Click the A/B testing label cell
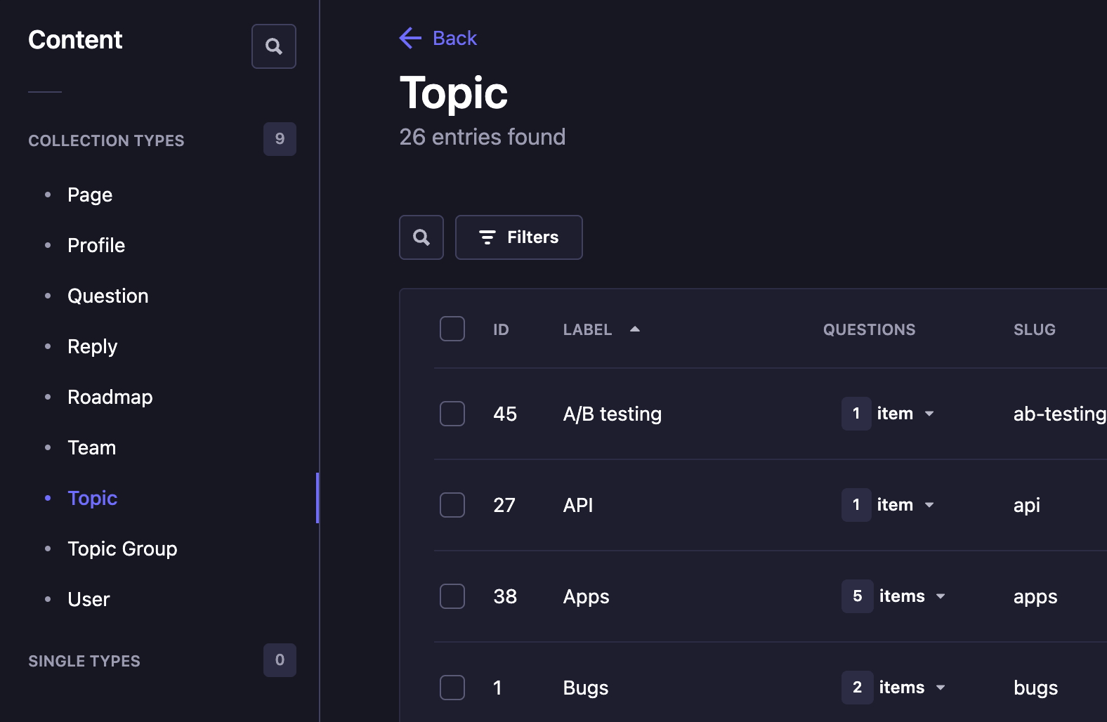This screenshot has width=1107, height=722. (613, 414)
